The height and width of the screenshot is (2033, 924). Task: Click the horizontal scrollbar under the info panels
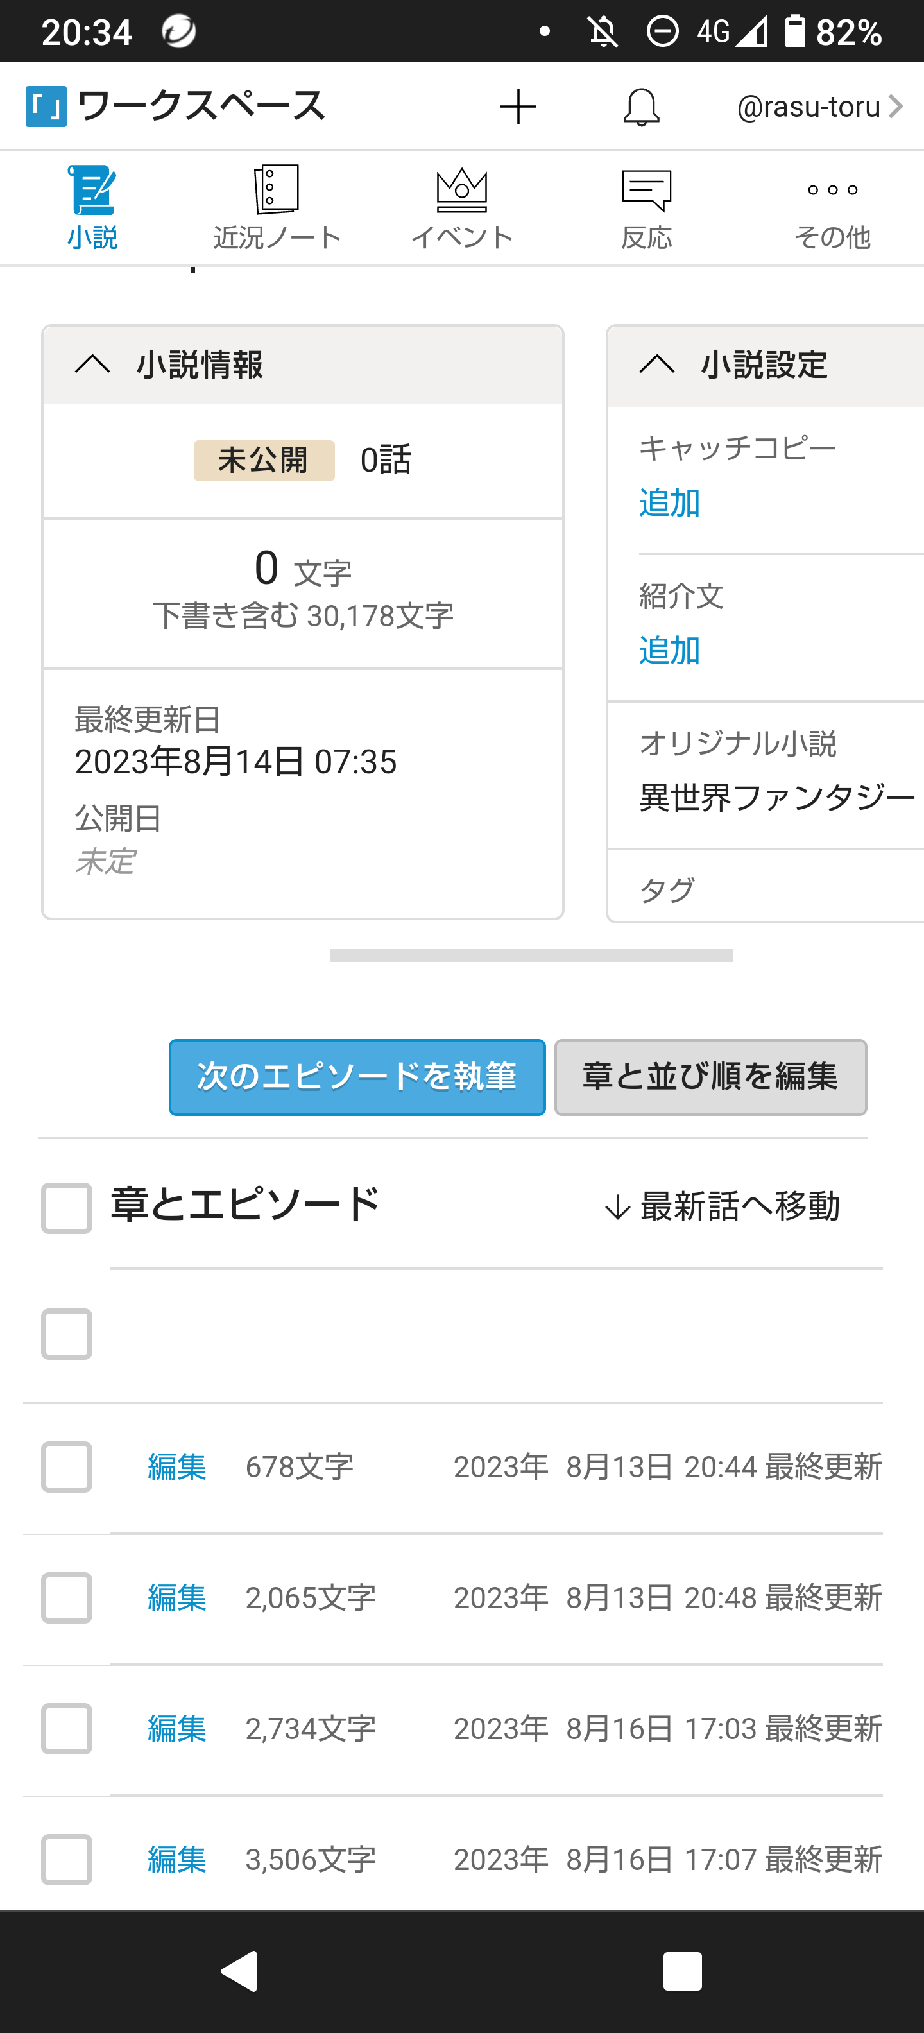[531, 956]
